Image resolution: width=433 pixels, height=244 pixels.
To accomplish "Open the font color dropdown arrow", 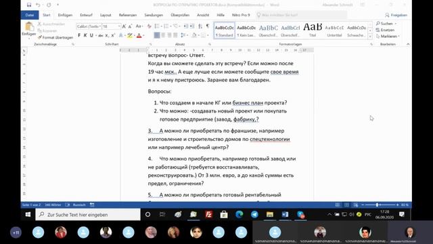I will pos(143,35).
